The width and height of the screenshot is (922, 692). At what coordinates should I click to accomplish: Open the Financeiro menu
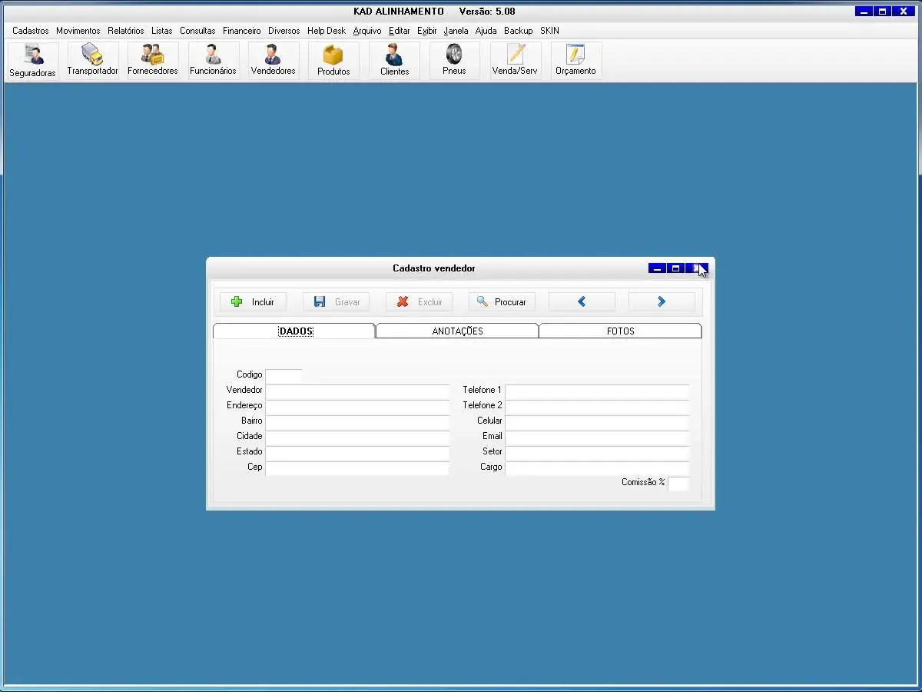[x=241, y=31]
